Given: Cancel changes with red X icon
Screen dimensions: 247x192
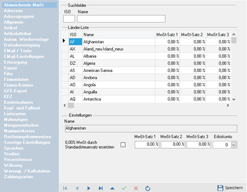Looking at the screenshot, I should [x=136, y=188].
